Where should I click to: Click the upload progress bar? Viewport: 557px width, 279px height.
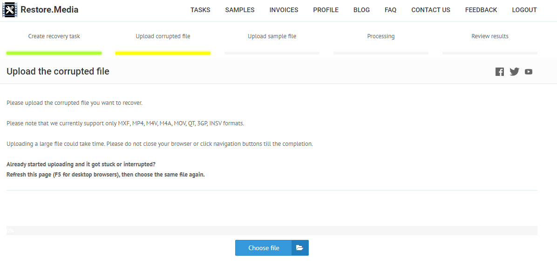[x=272, y=231]
